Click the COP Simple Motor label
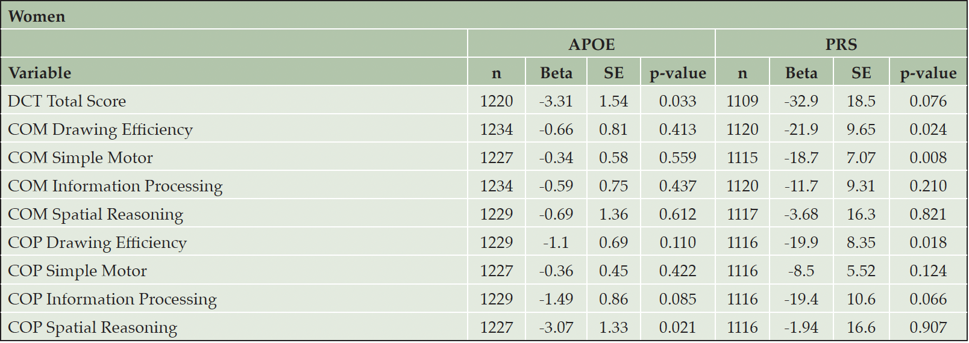The image size is (969, 343). click(77, 271)
